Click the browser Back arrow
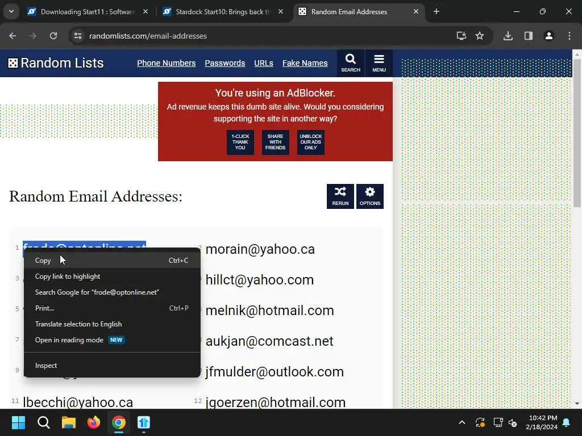 point(13,36)
